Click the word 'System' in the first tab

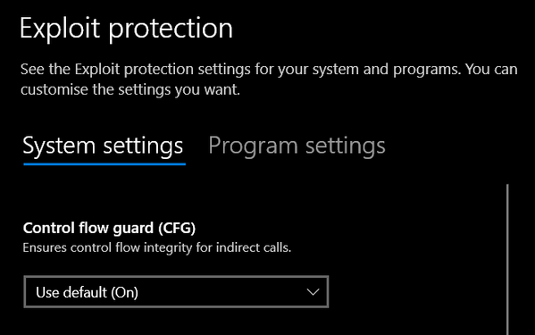pos(59,146)
